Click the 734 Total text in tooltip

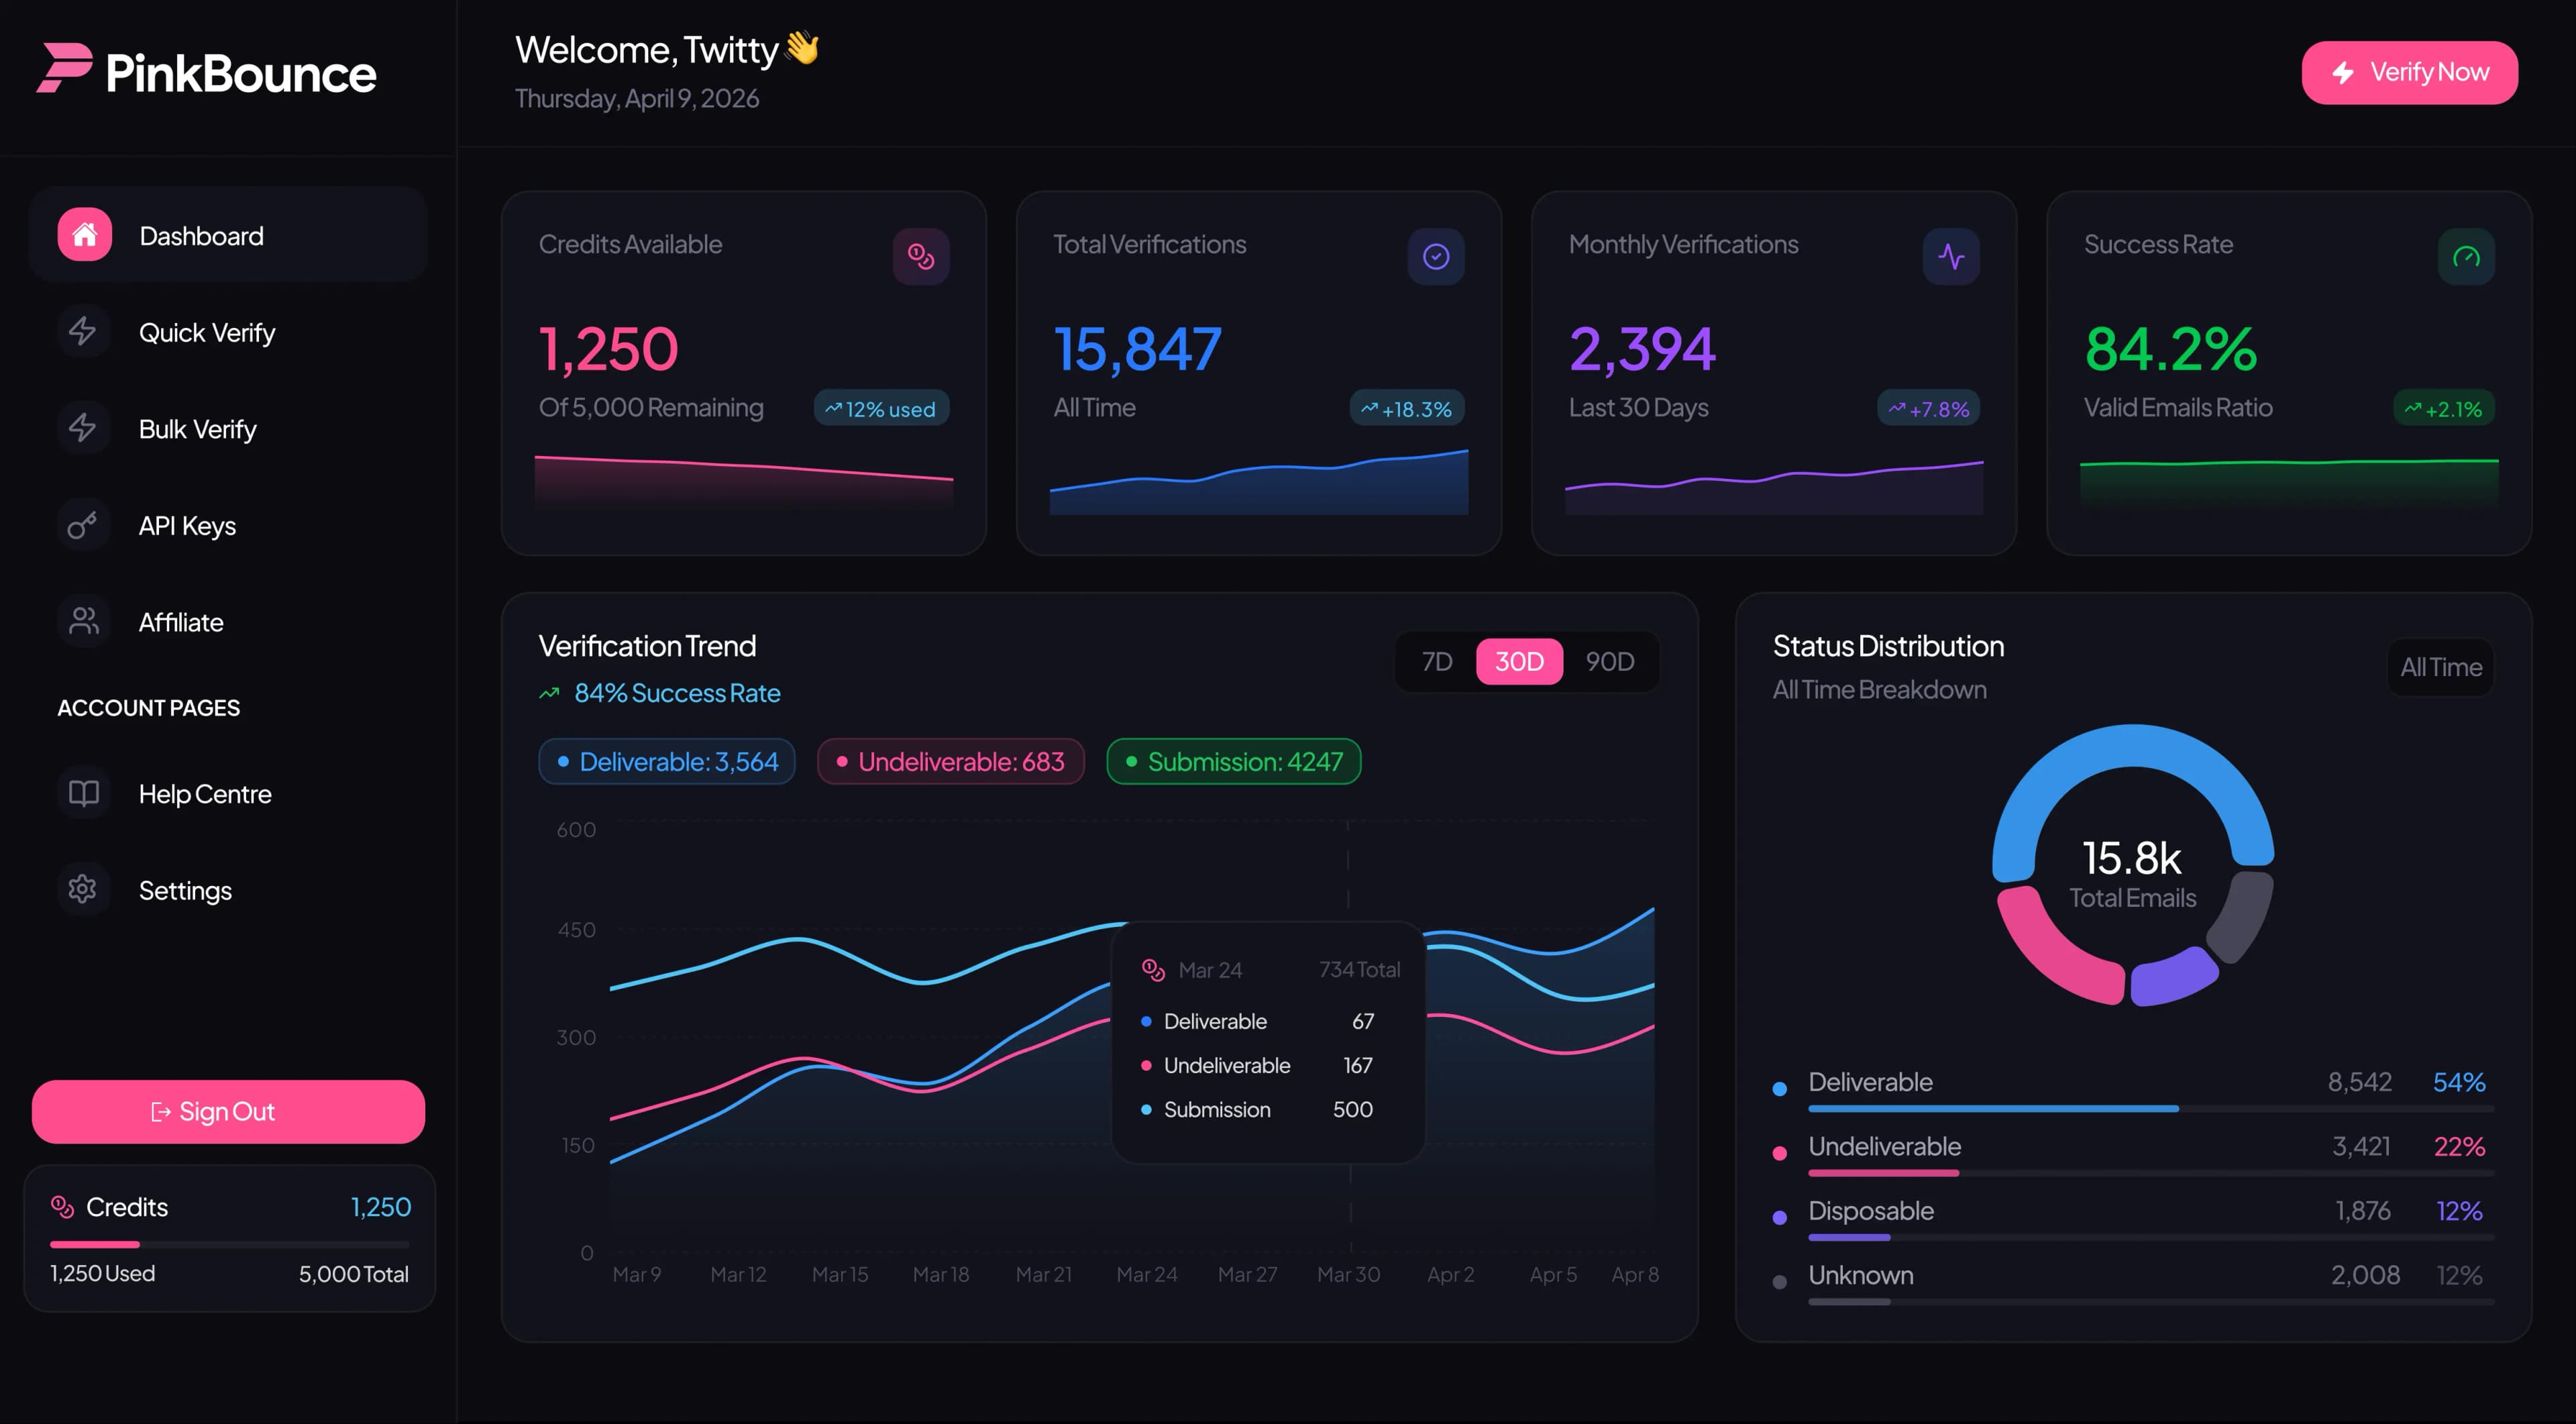(x=1359, y=969)
